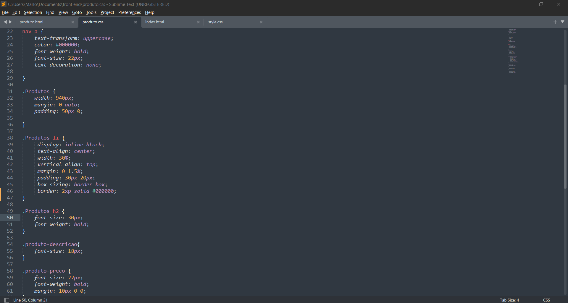
Task: Click the 'margin: 0 auto' declaration
Action: (x=57, y=105)
